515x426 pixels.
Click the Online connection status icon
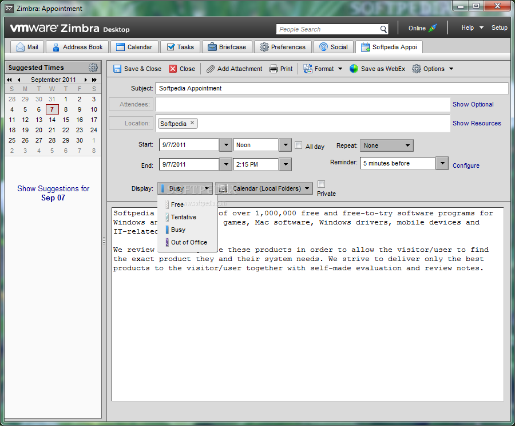click(433, 28)
